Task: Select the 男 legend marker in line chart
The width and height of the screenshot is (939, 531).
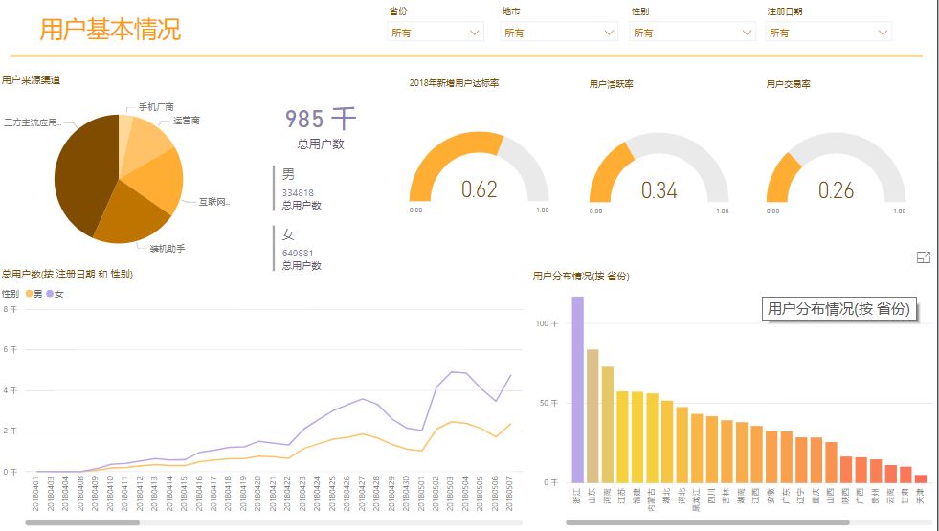Action: (29, 294)
